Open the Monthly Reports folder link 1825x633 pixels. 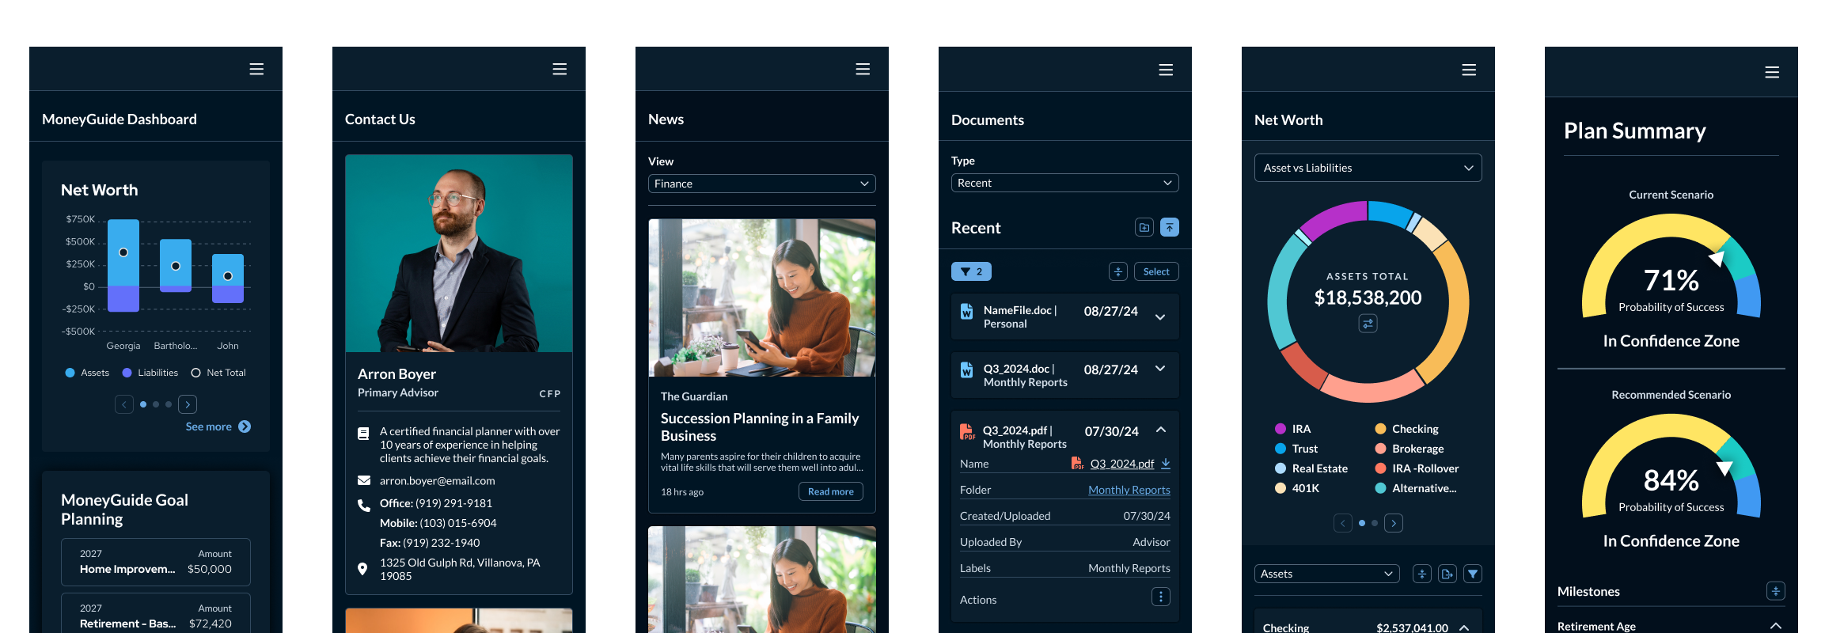point(1129,490)
